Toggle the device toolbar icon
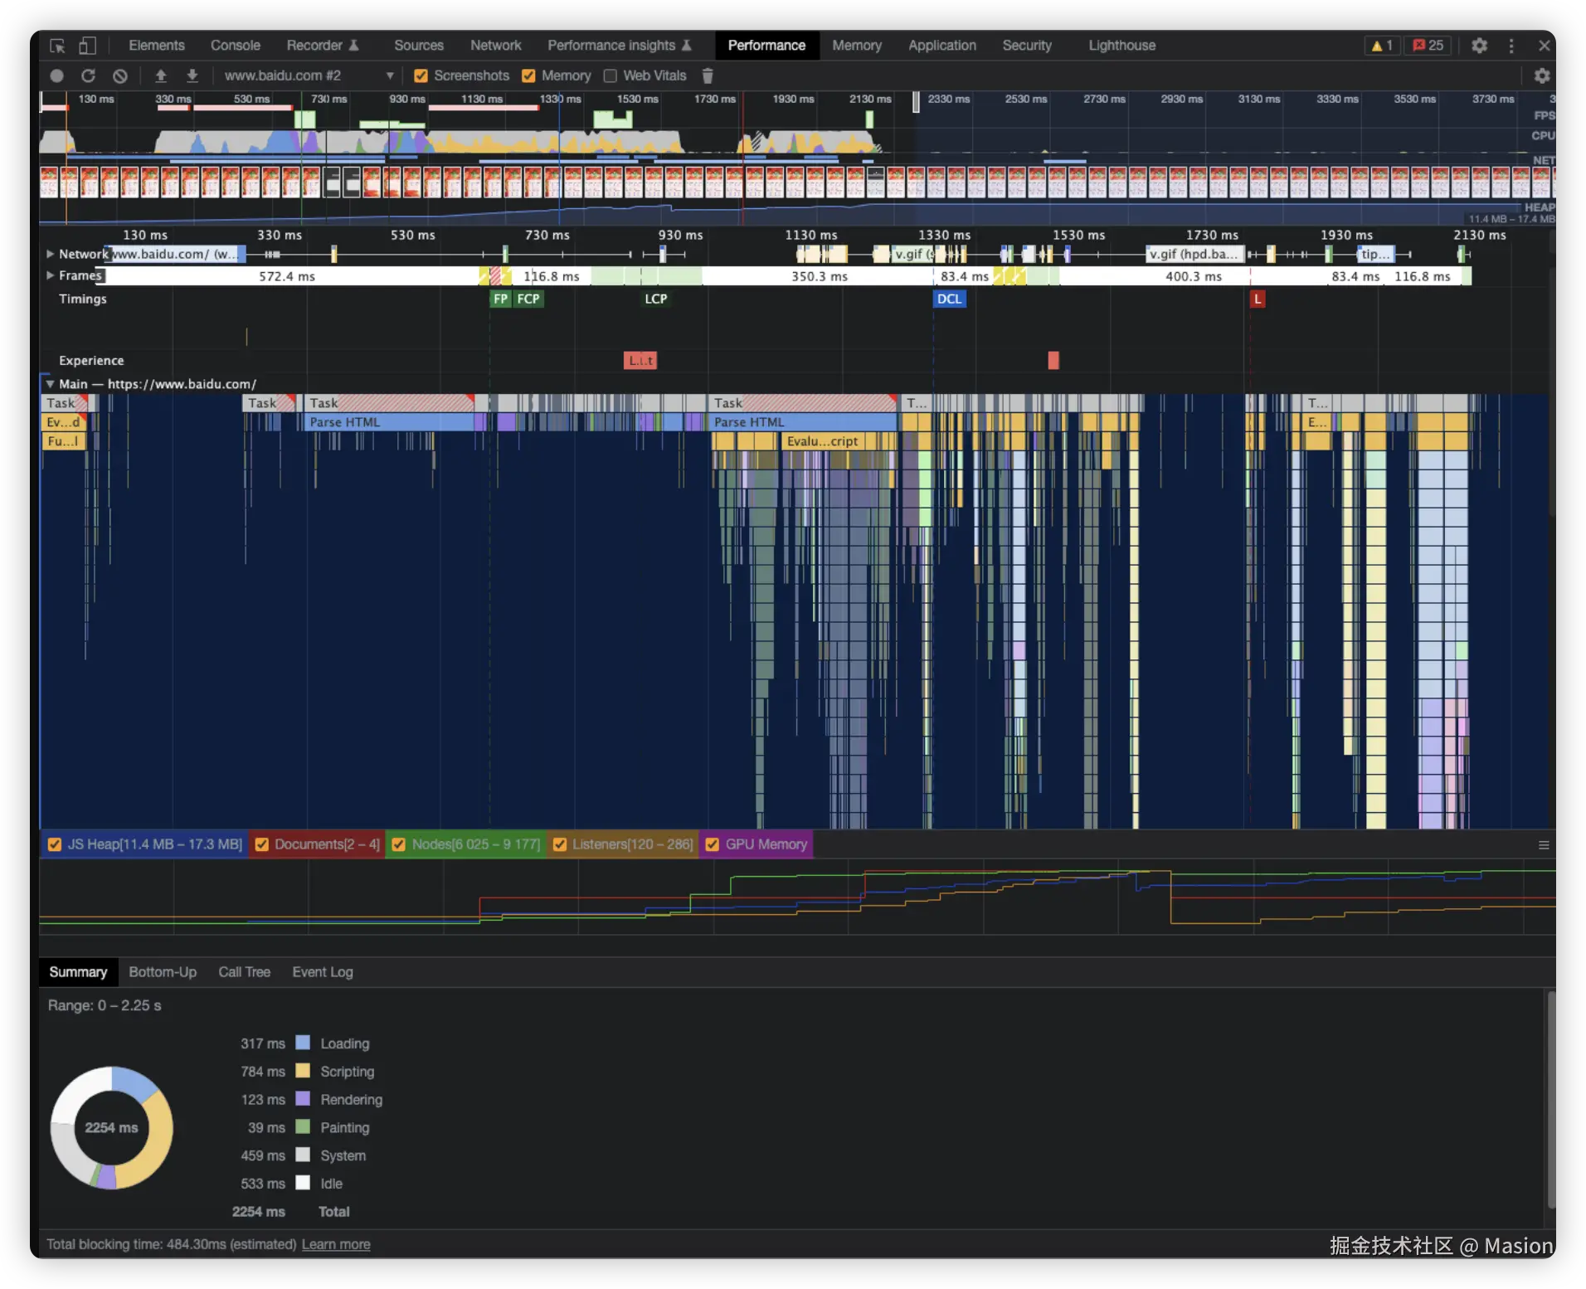The height and width of the screenshot is (1289, 1586). (88, 46)
